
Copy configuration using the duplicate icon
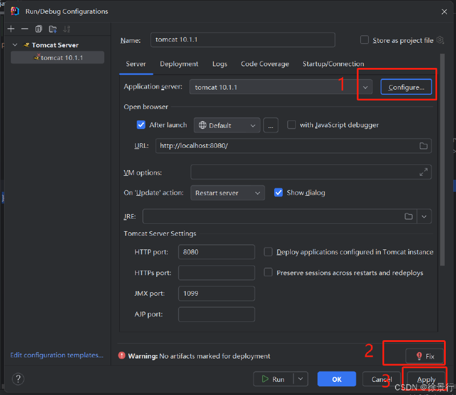(38, 29)
